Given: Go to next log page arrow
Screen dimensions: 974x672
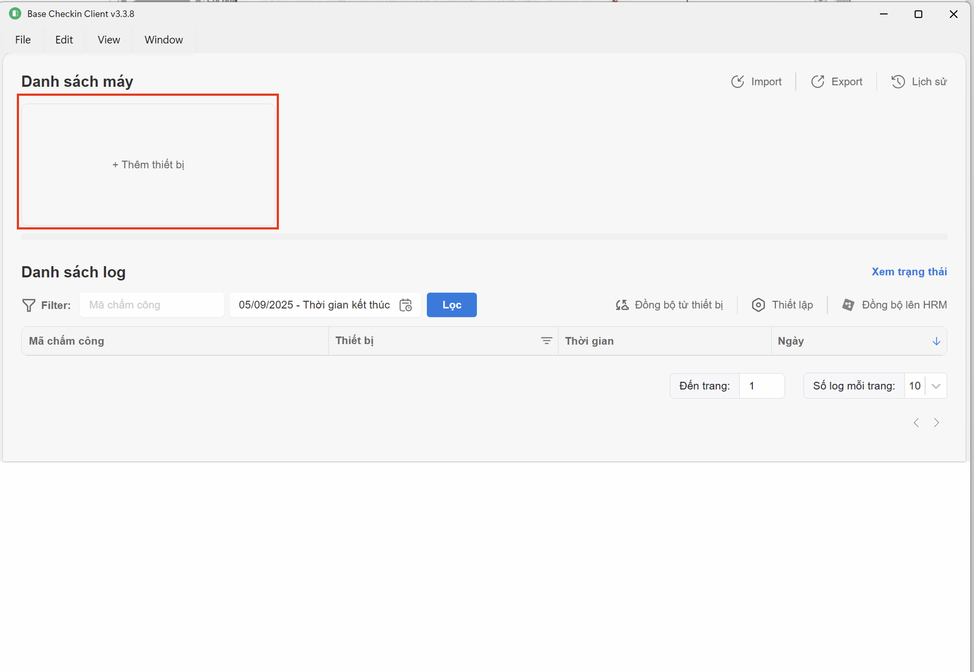Looking at the screenshot, I should pyautogui.click(x=936, y=423).
